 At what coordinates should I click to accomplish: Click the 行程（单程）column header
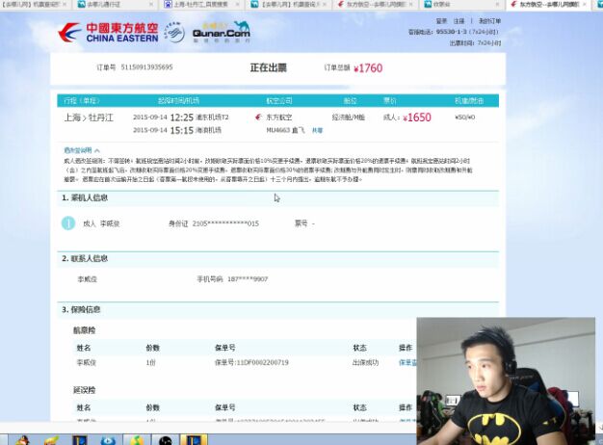(x=82, y=101)
